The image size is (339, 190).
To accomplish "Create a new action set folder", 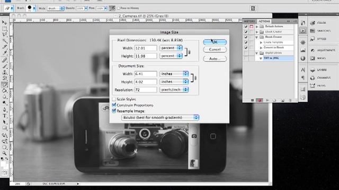I will click(x=274, y=100).
